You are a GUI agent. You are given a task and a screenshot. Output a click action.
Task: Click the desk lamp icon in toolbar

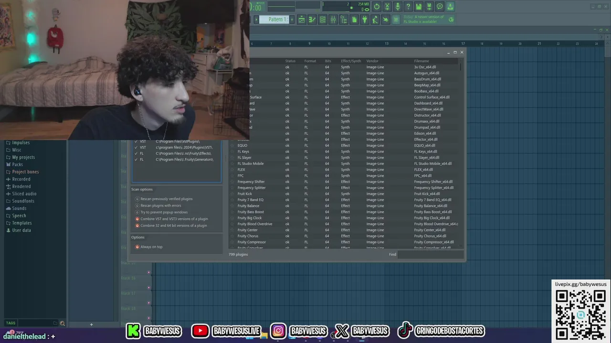[x=375, y=20]
